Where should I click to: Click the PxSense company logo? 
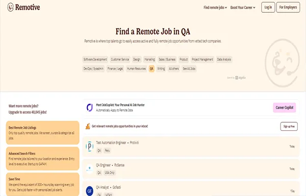[90, 169]
